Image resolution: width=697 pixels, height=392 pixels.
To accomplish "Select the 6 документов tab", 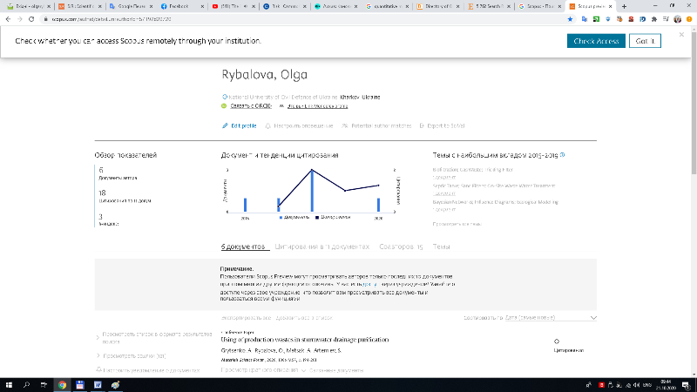I will point(243,247).
